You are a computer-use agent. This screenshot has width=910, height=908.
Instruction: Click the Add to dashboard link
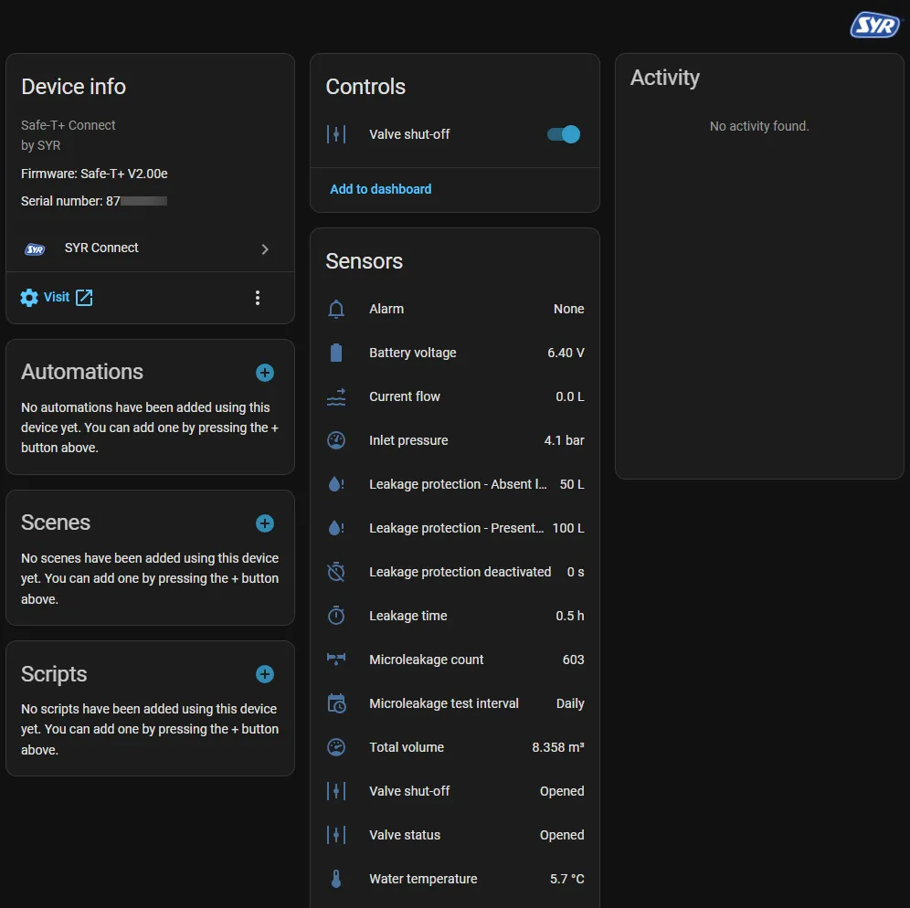(381, 189)
